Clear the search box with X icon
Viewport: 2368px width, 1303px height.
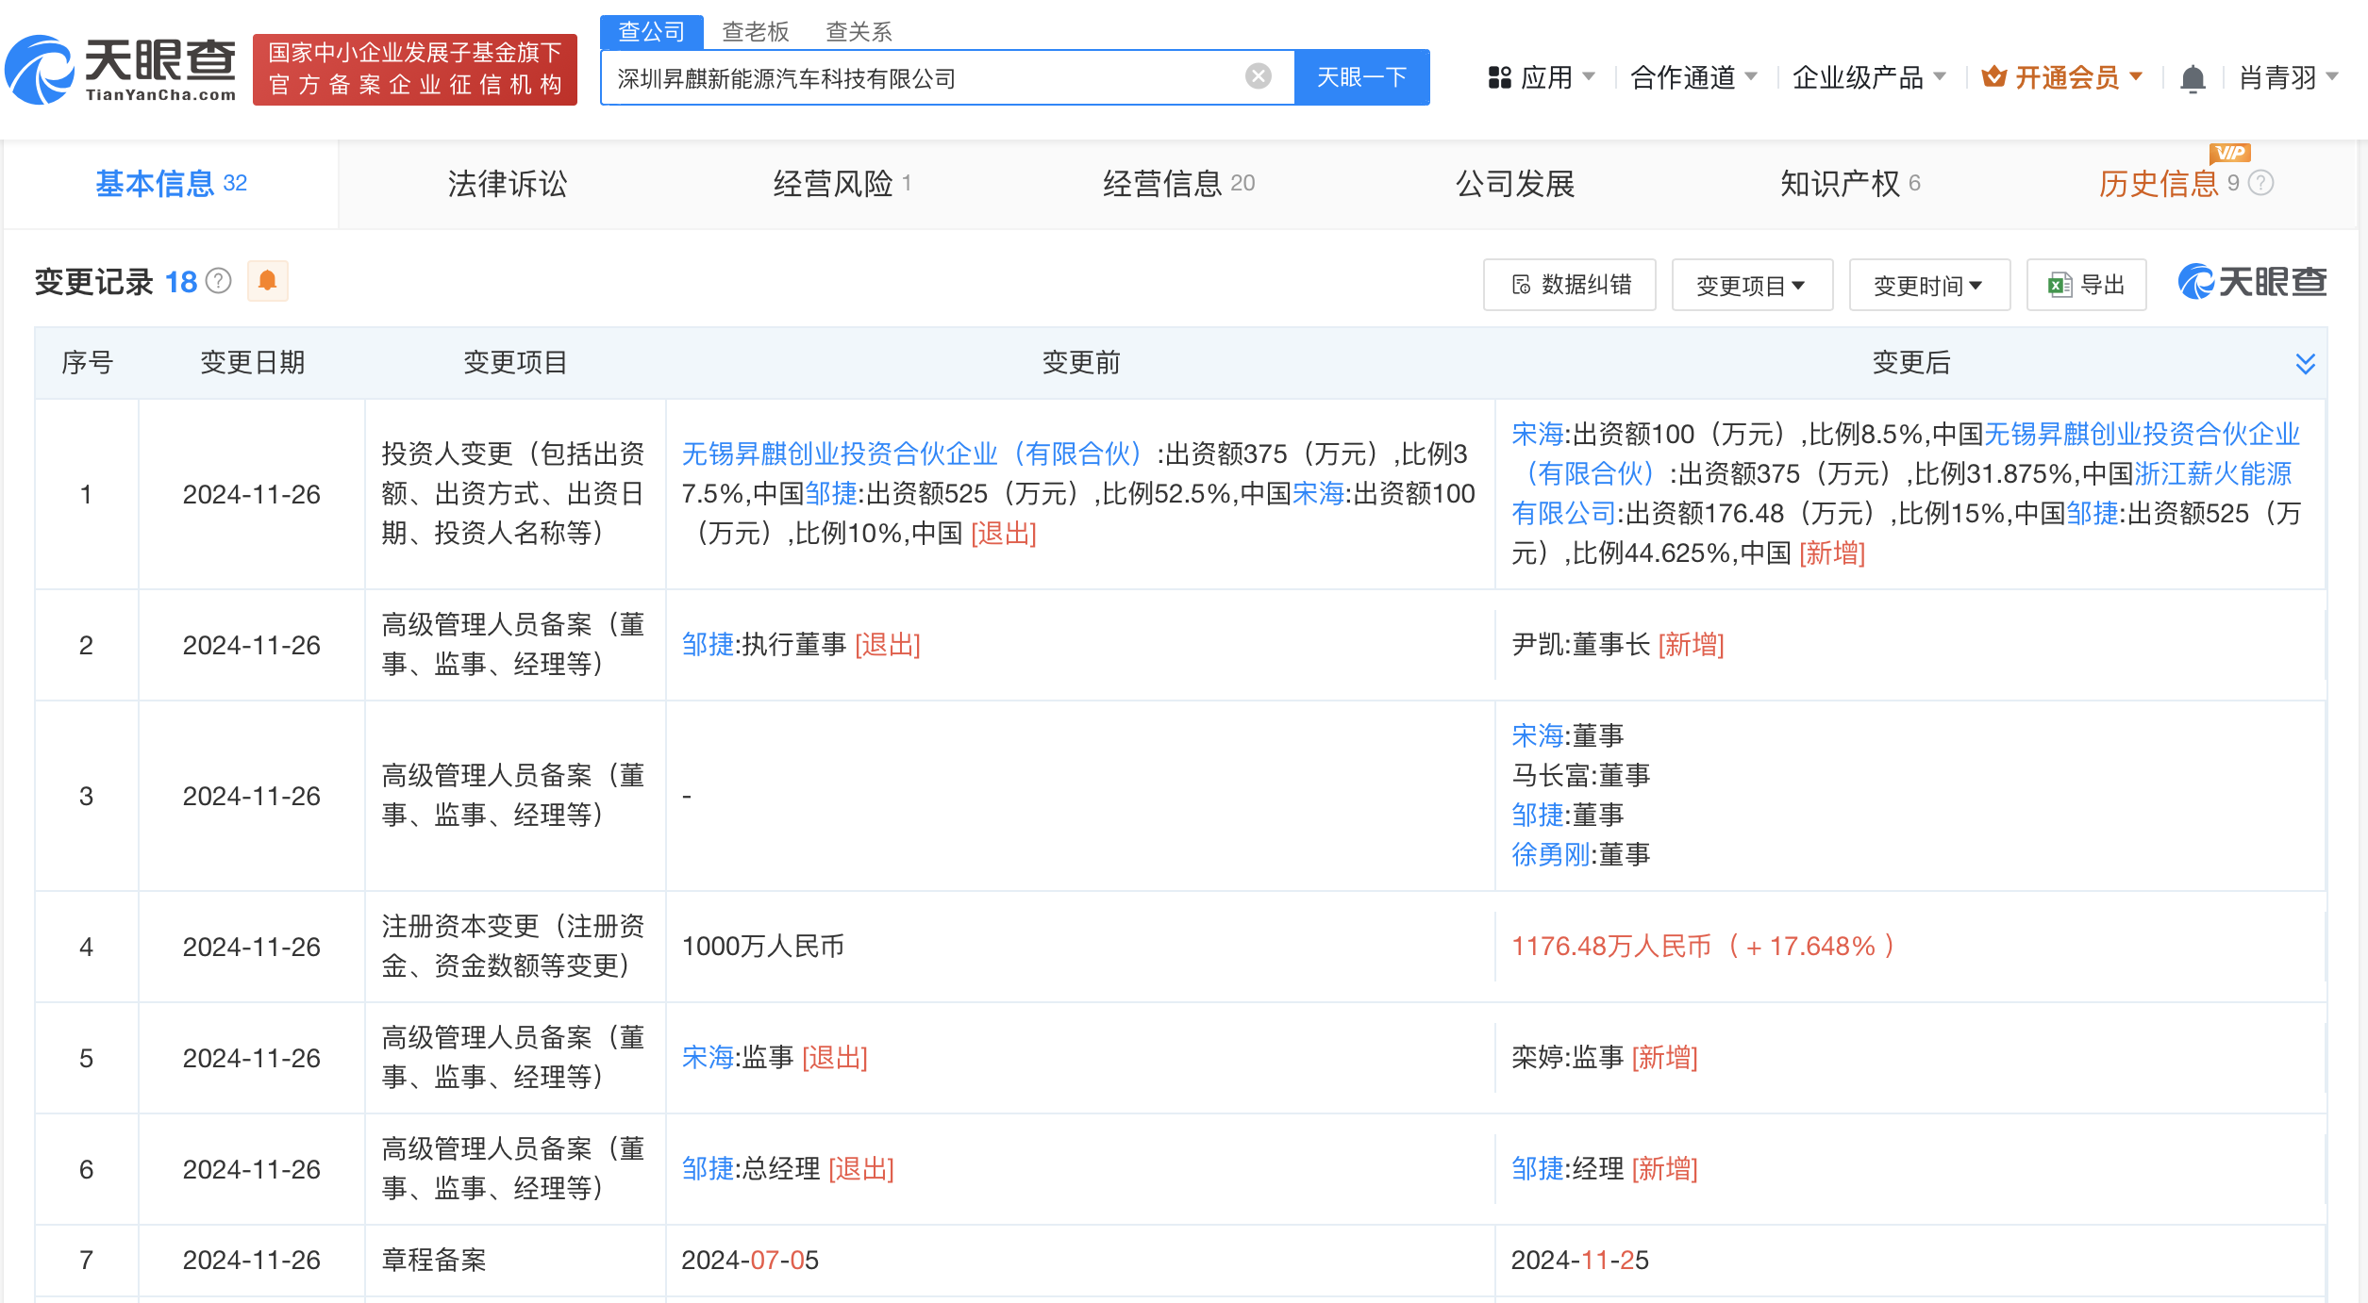click(x=1258, y=76)
